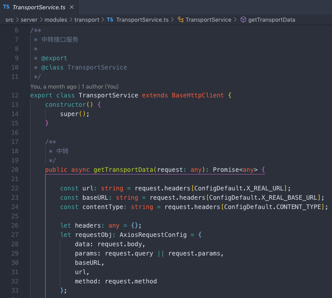Click 'contentType' variable on line 24
This screenshot has width=332, height=298.
click(103, 207)
